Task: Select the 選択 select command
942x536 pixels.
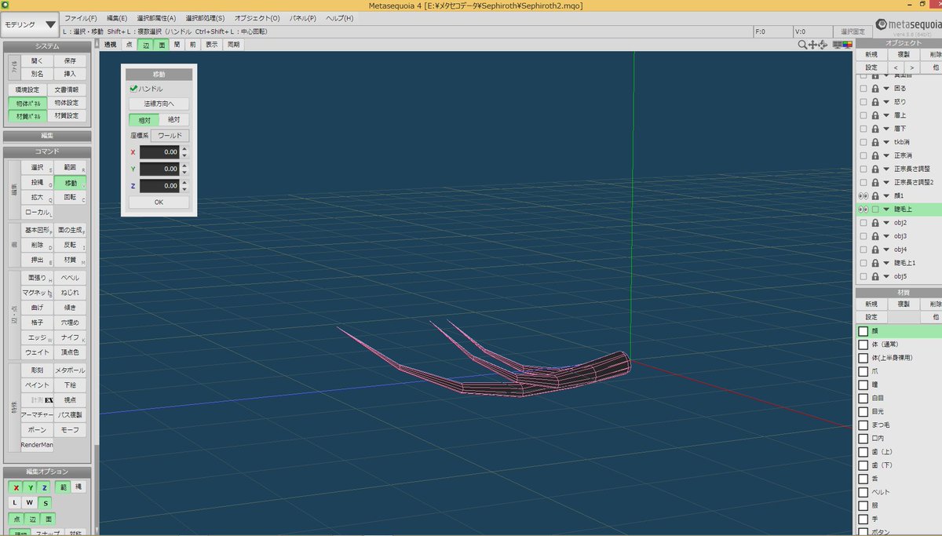Action: click(38, 167)
